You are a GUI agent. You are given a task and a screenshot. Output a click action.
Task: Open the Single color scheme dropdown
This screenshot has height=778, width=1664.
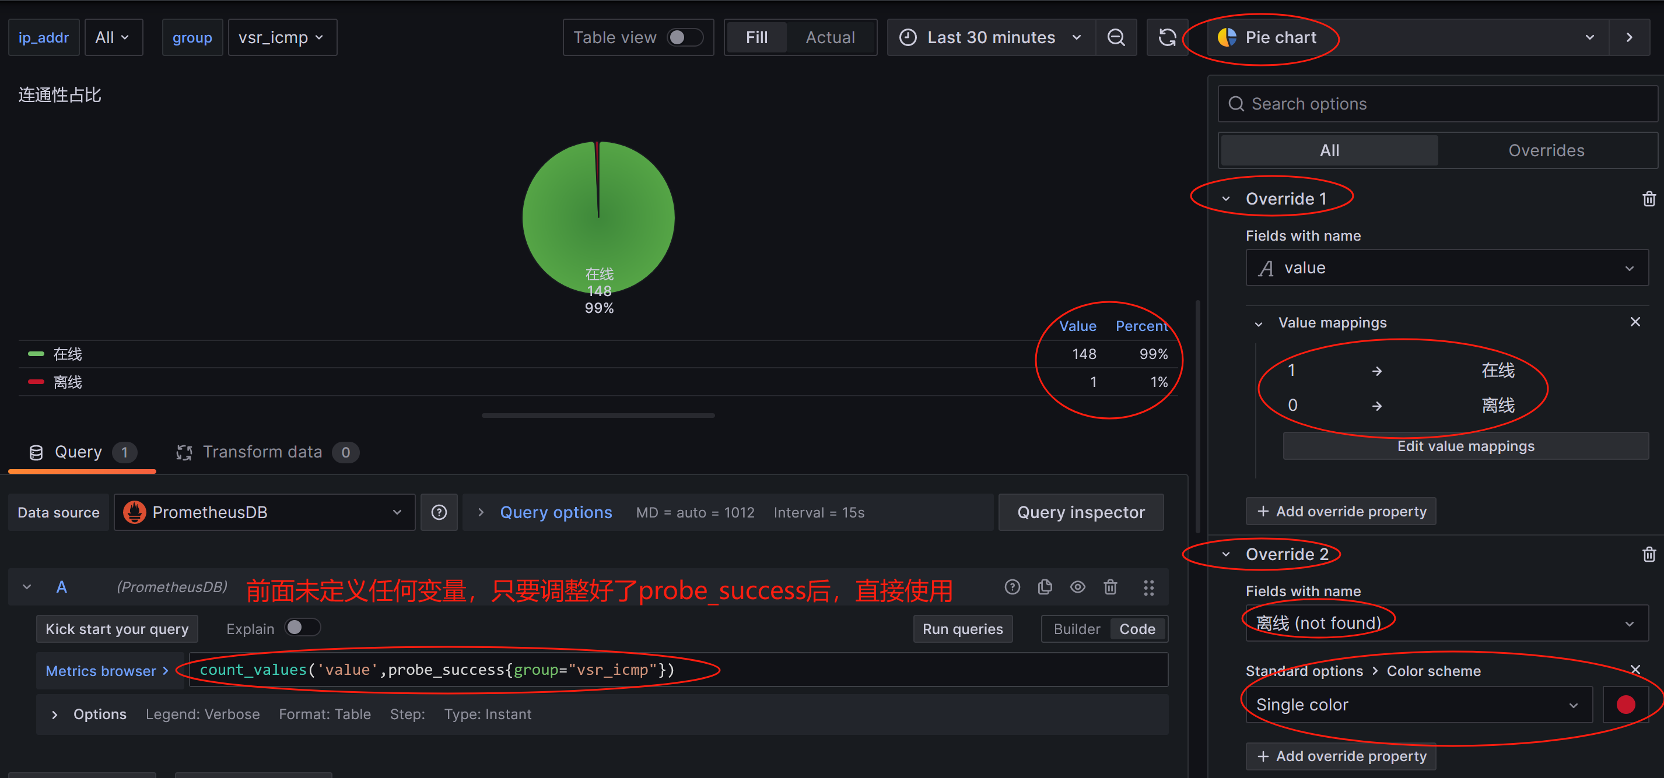(1418, 704)
